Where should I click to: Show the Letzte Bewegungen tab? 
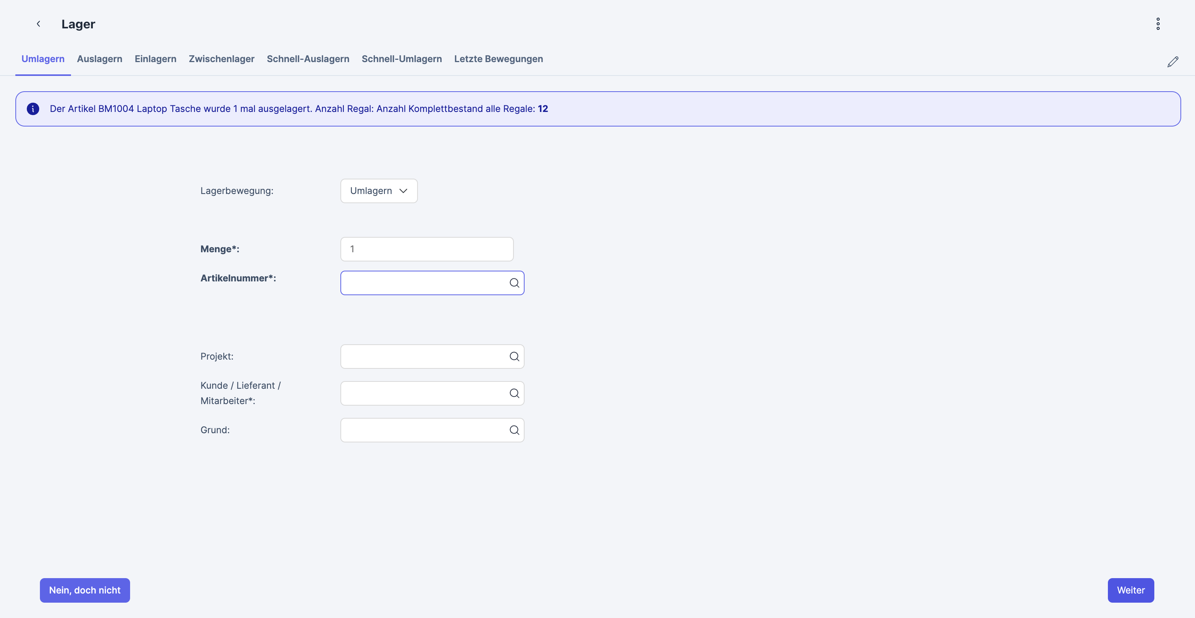[x=498, y=59]
